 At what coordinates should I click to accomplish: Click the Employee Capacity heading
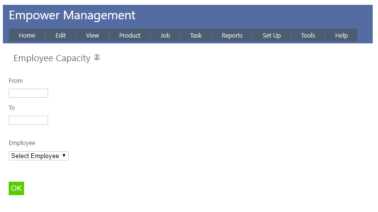[x=52, y=58]
